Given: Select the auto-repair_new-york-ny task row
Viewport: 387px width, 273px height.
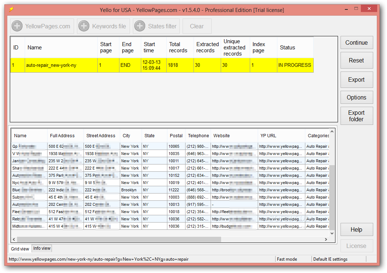Looking at the screenshot, I should 162,65.
